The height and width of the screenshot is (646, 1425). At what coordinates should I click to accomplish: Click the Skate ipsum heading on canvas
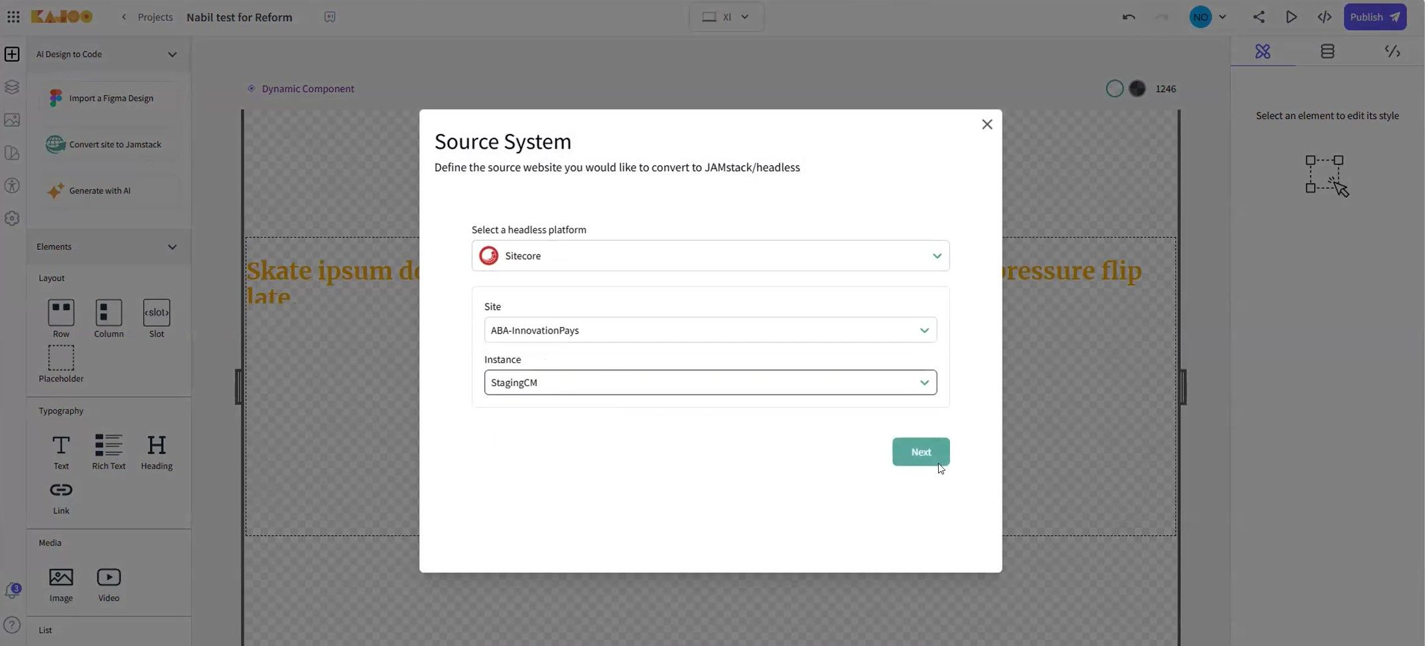coord(333,282)
